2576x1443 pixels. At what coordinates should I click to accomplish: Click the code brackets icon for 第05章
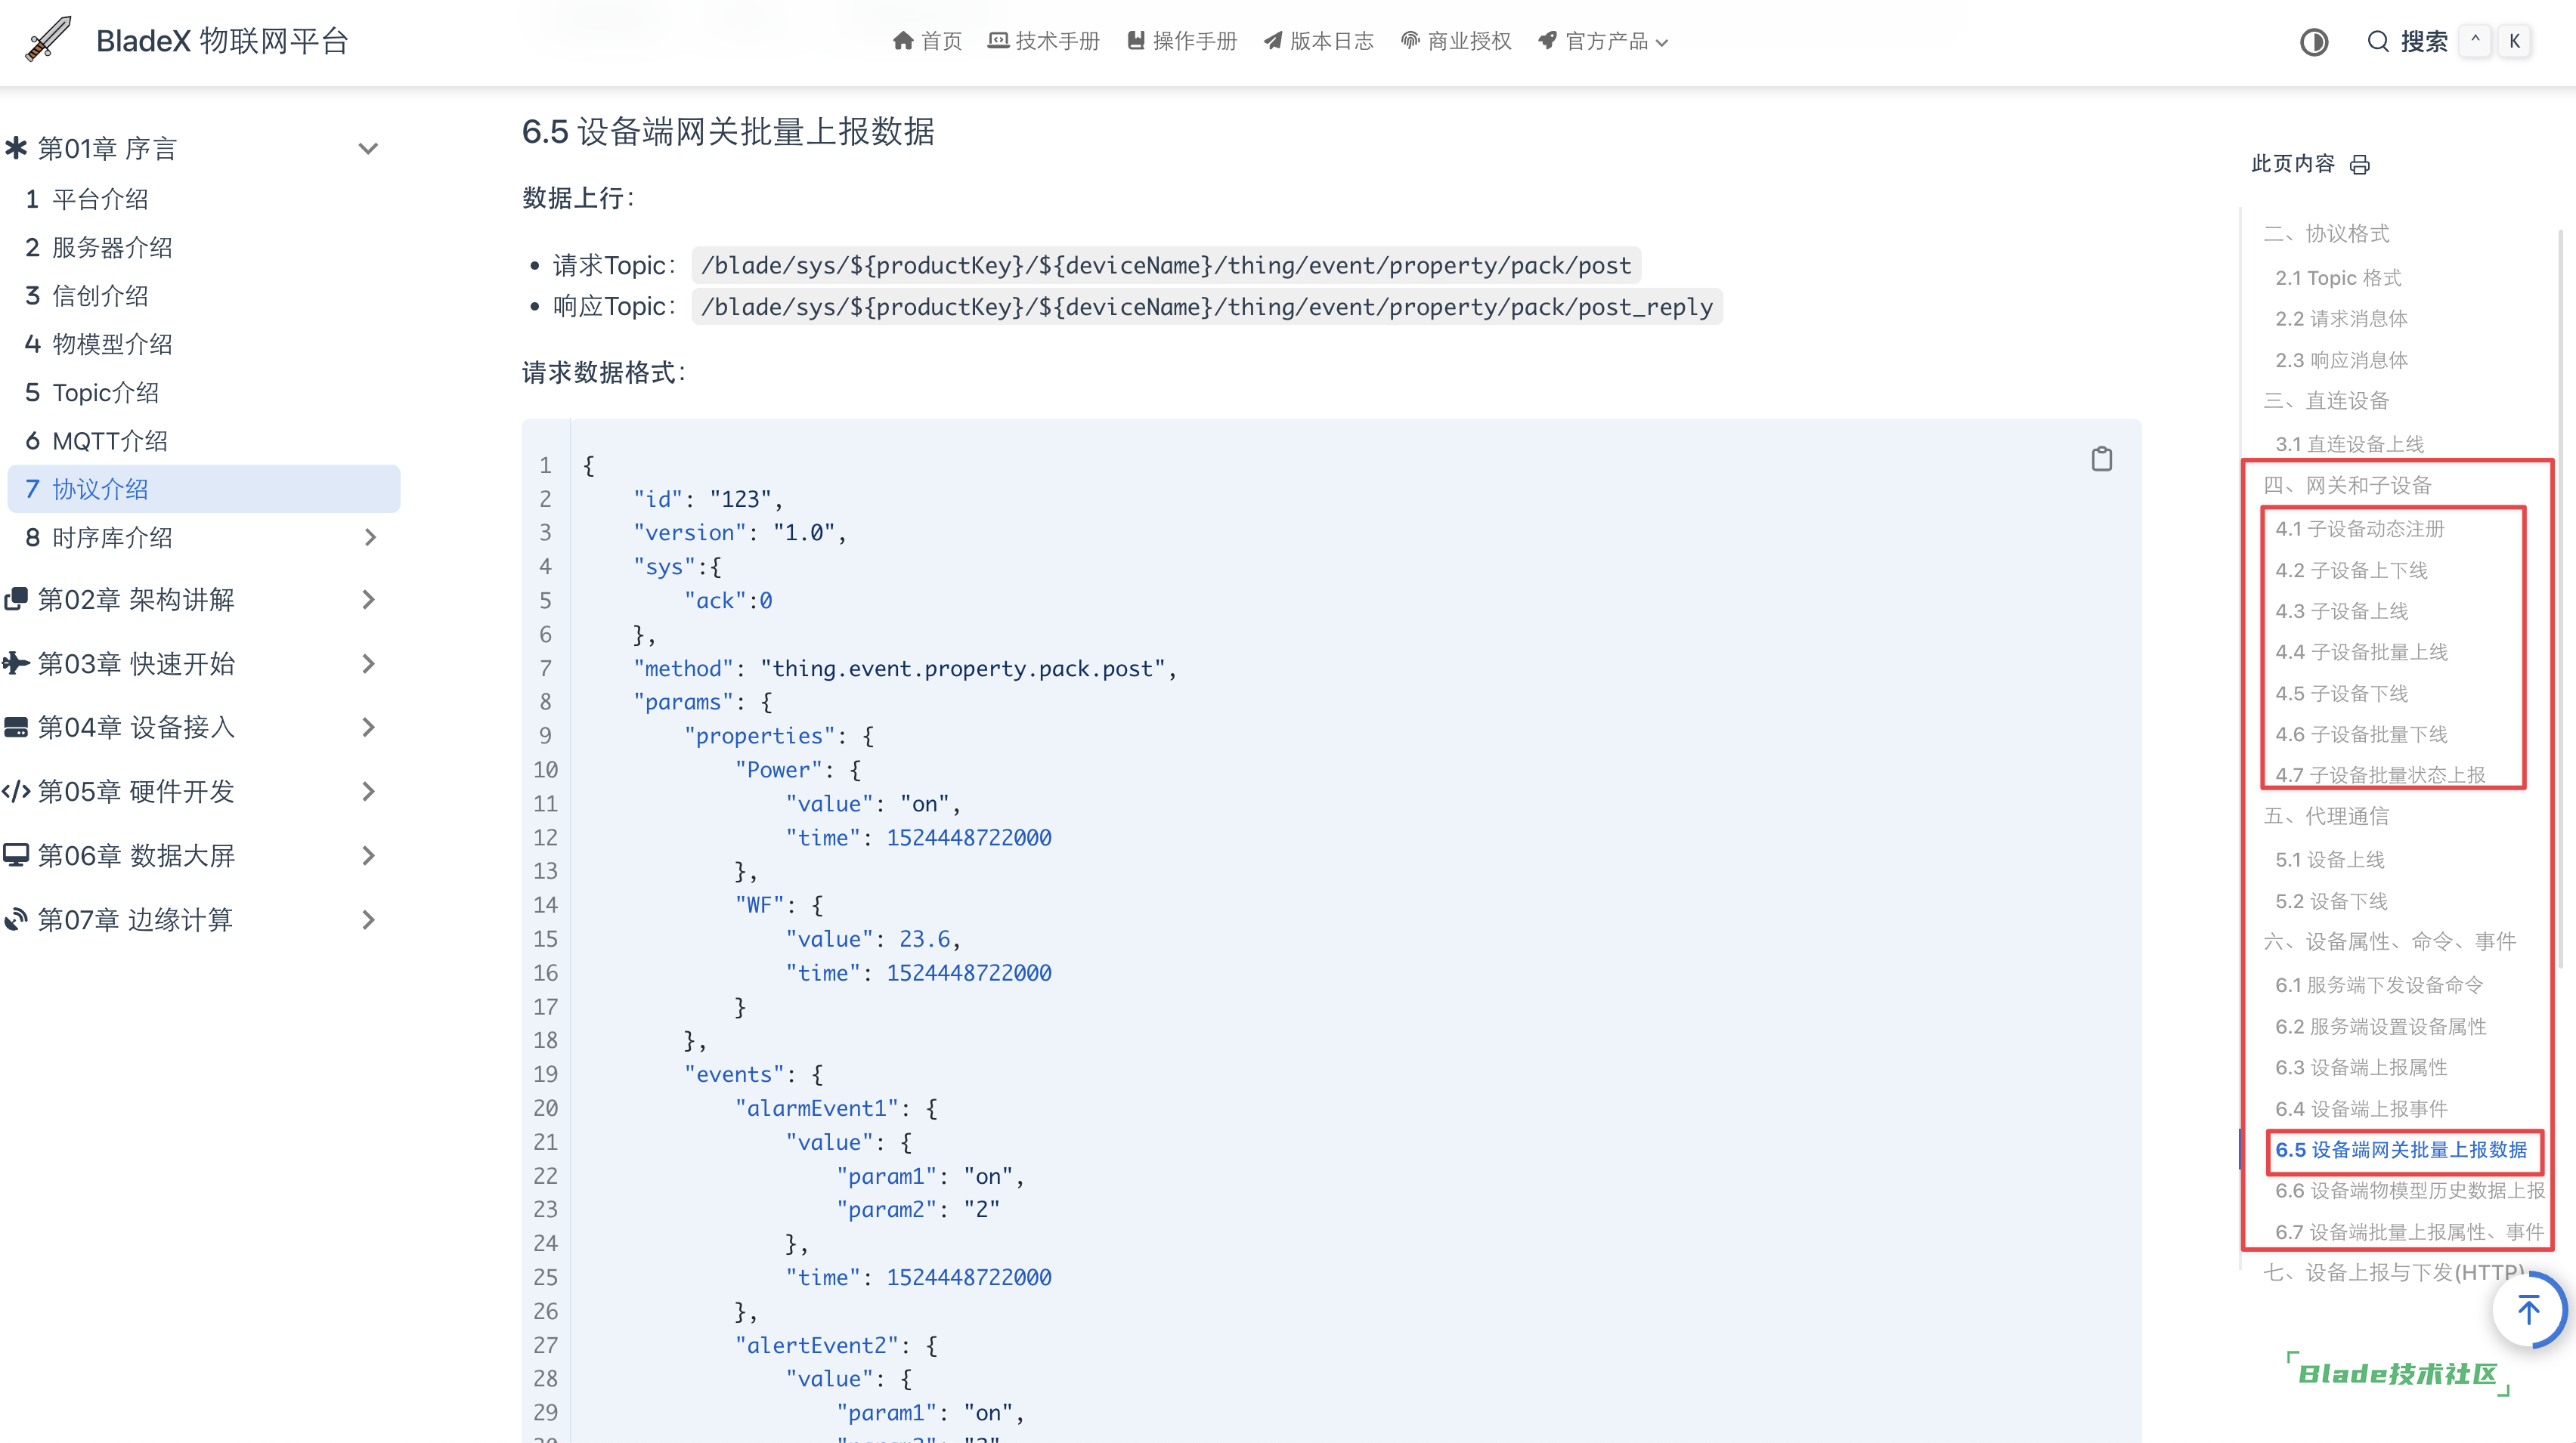pos(16,792)
